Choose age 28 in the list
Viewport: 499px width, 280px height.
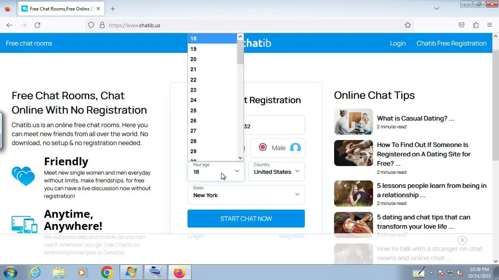click(212, 141)
